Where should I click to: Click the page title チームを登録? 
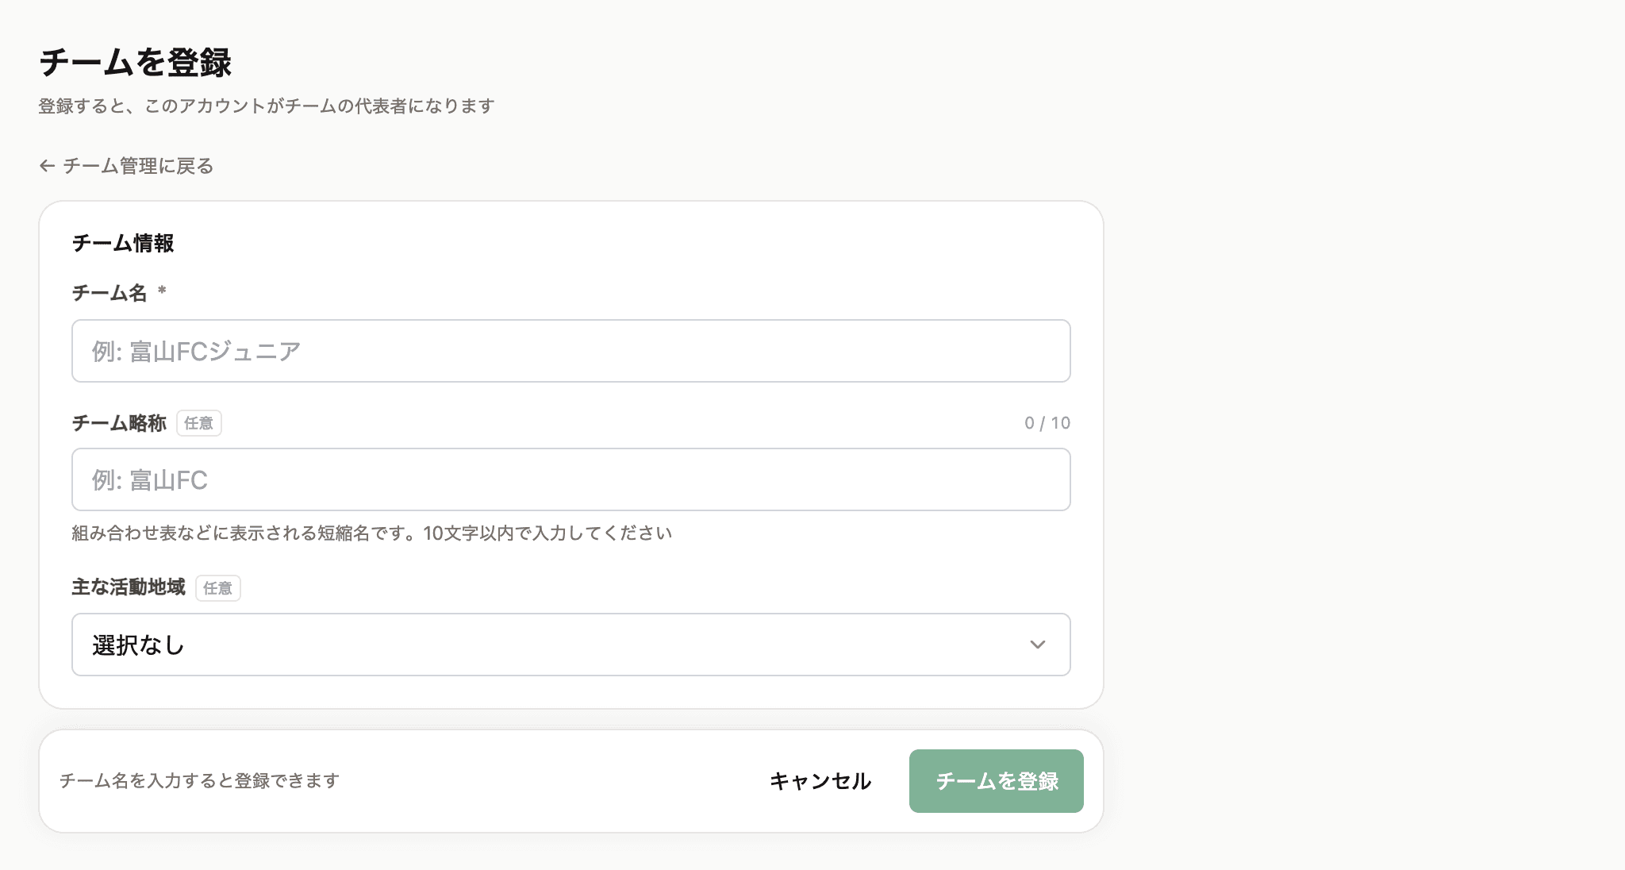point(135,62)
